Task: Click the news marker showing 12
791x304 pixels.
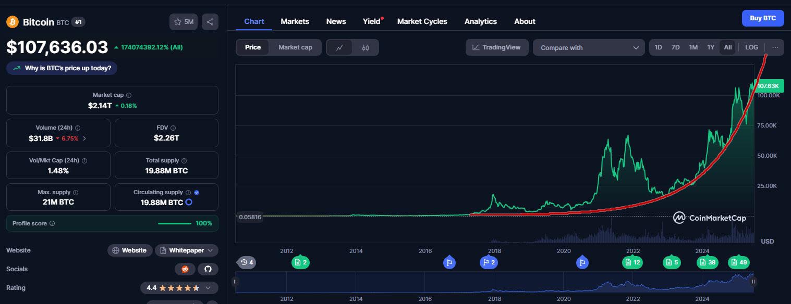Action: [633, 262]
